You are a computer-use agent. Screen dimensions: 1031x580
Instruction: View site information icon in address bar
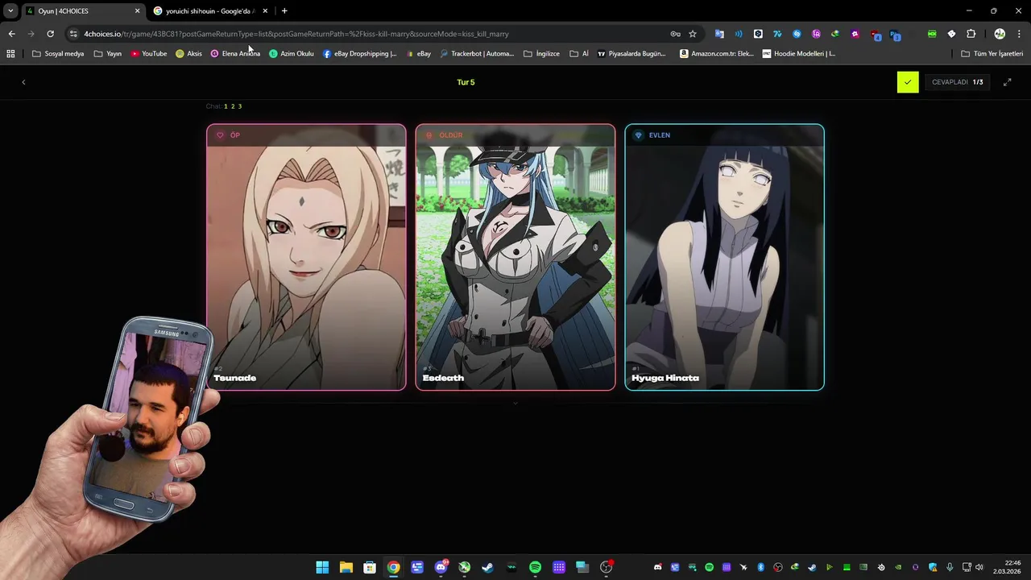pos(73,34)
